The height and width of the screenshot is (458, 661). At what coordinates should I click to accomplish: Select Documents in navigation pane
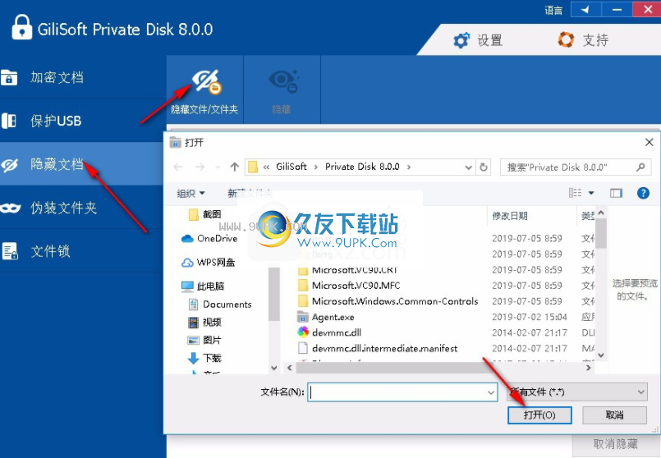click(219, 305)
